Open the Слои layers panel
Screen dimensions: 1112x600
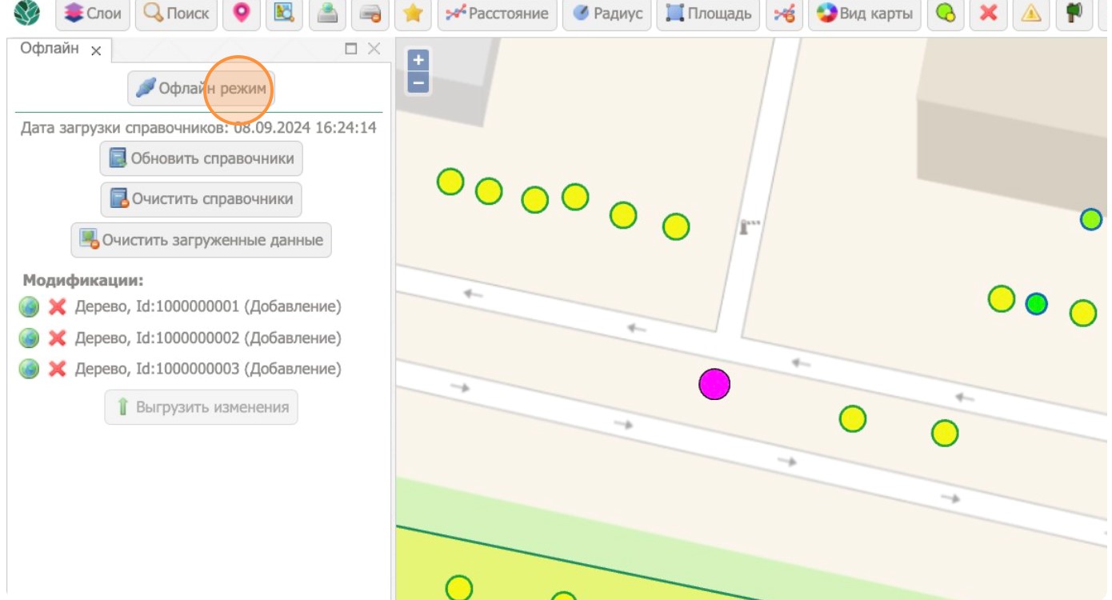tap(93, 14)
